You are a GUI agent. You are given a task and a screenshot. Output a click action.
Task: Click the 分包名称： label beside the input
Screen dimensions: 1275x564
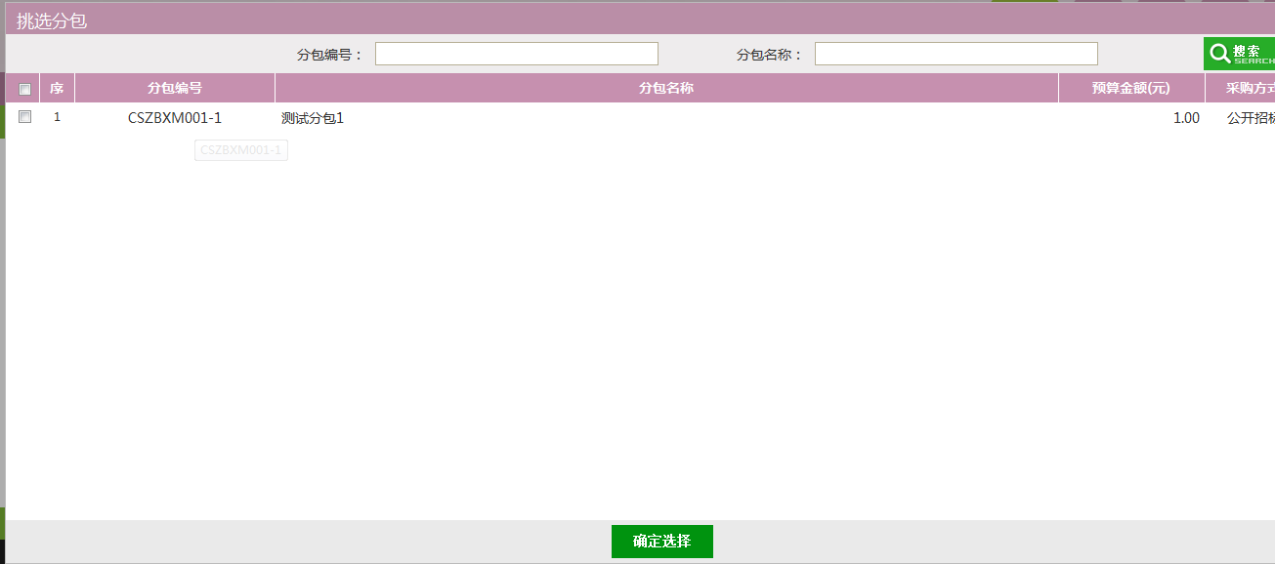(769, 55)
